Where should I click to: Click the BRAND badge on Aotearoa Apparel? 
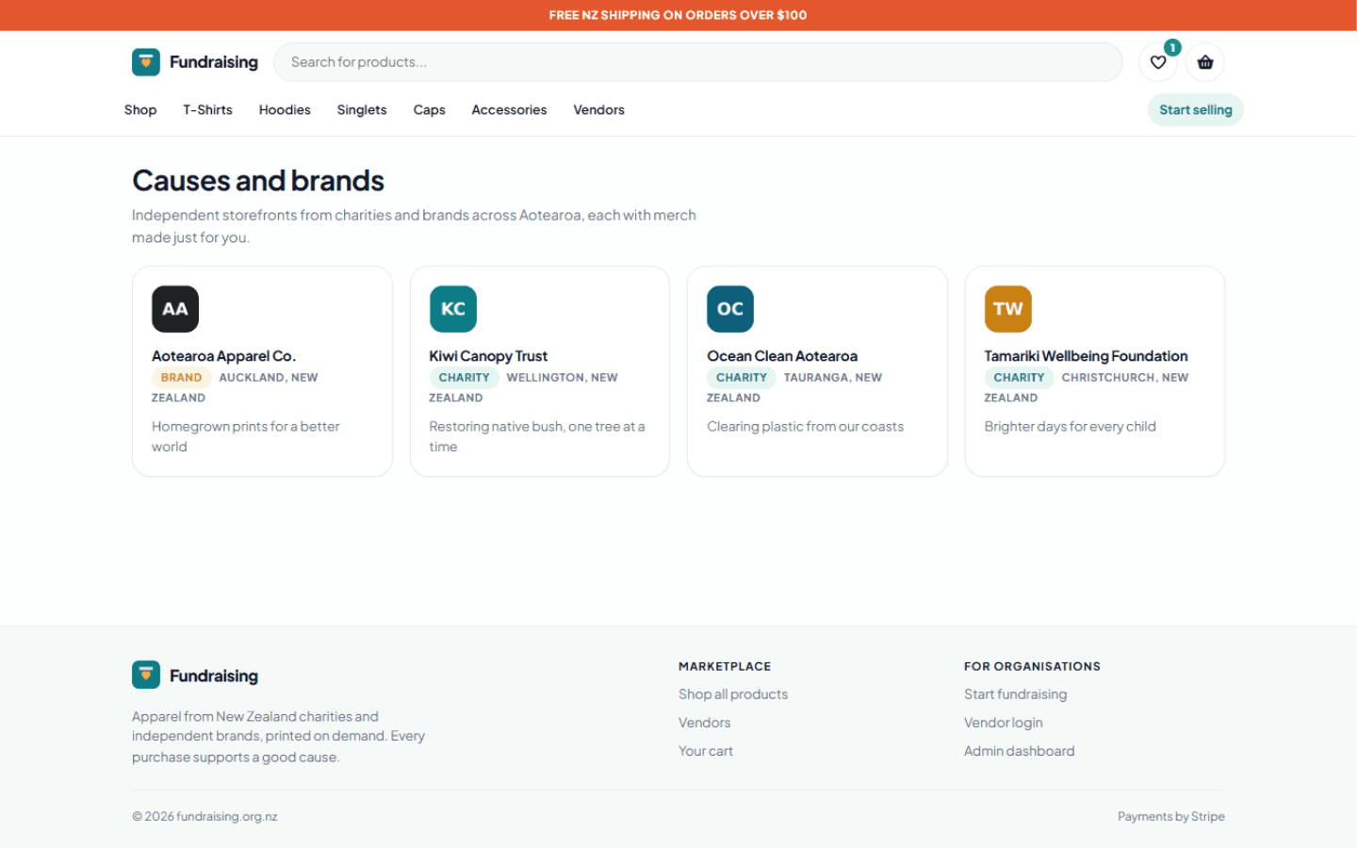[x=181, y=378]
